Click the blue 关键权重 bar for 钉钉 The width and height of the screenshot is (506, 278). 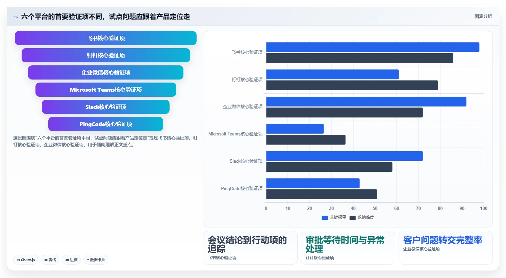pyautogui.click(x=332, y=74)
